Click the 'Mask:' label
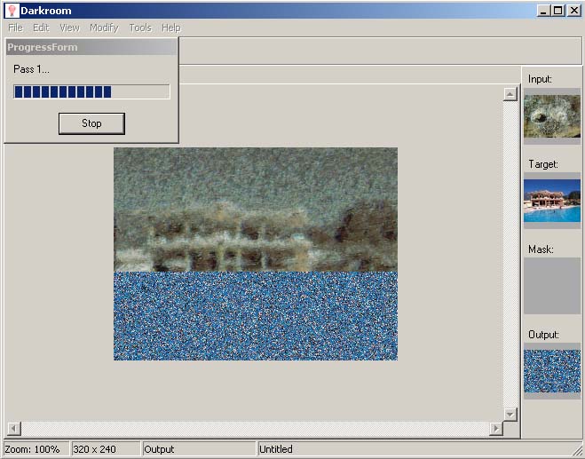This screenshot has width=585, height=459. pos(541,249)
